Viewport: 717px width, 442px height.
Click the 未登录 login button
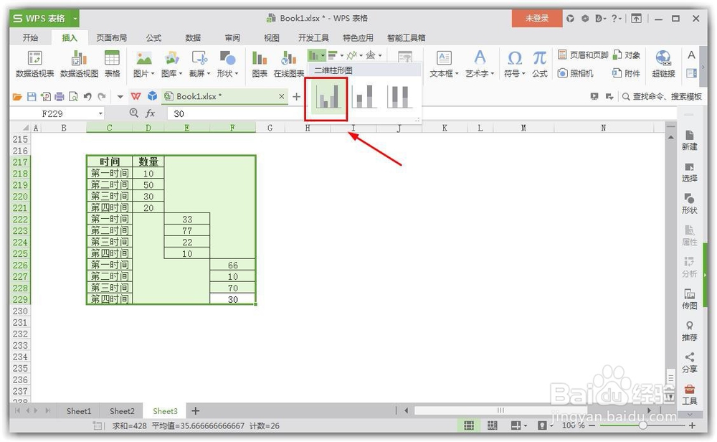536,17
